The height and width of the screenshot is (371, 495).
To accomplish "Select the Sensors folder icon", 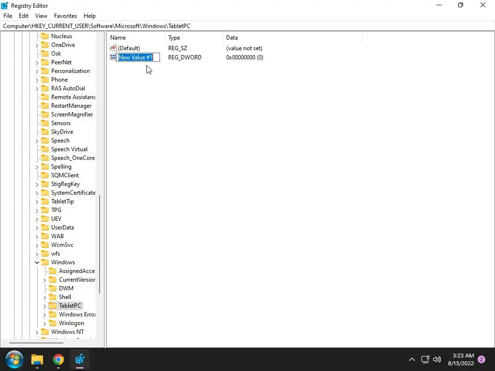I will (45, 123).
